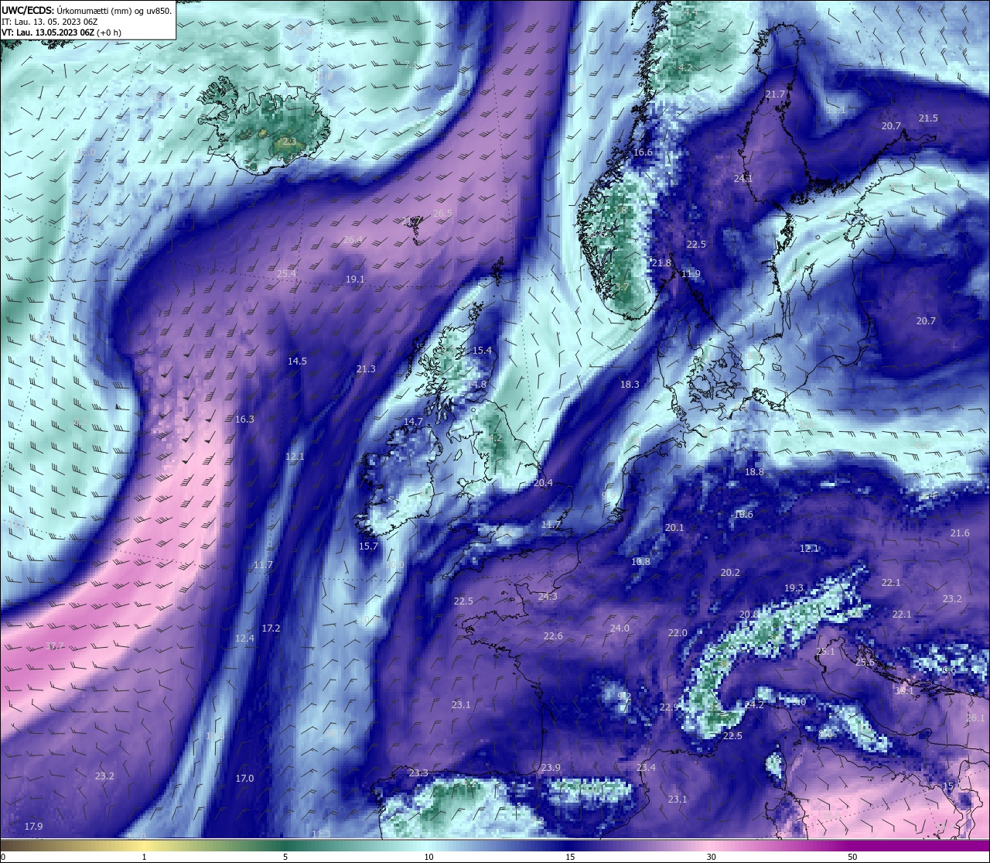Click the map value 21.6
This screenshot has height=863, width=990.
tap(960, 533)
